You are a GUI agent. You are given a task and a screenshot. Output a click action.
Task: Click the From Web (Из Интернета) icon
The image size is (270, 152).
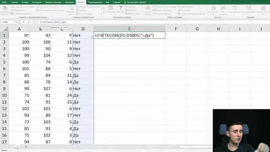(x=11, y=10)
